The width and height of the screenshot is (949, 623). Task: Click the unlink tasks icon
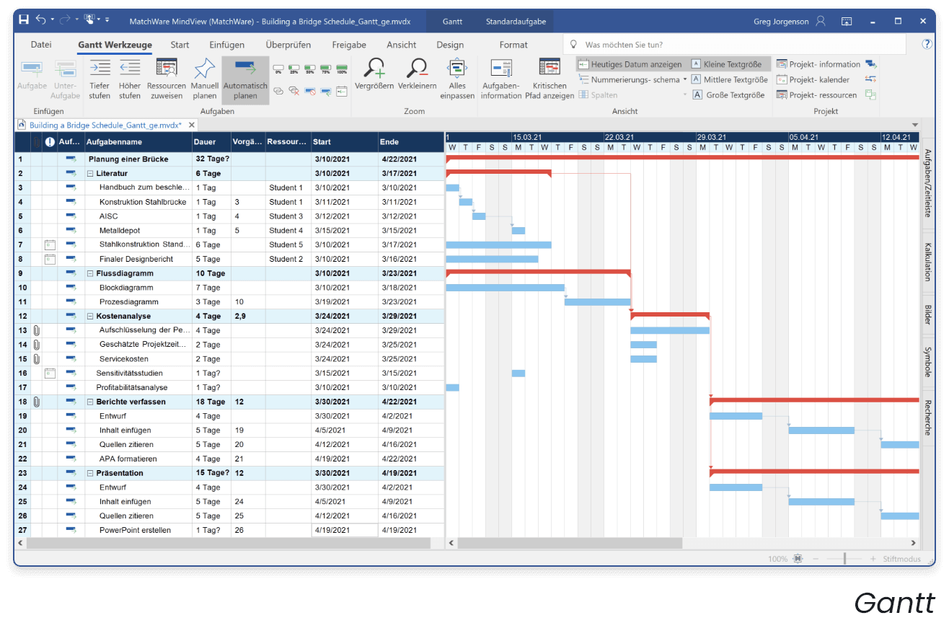click(x=294, y=91)
